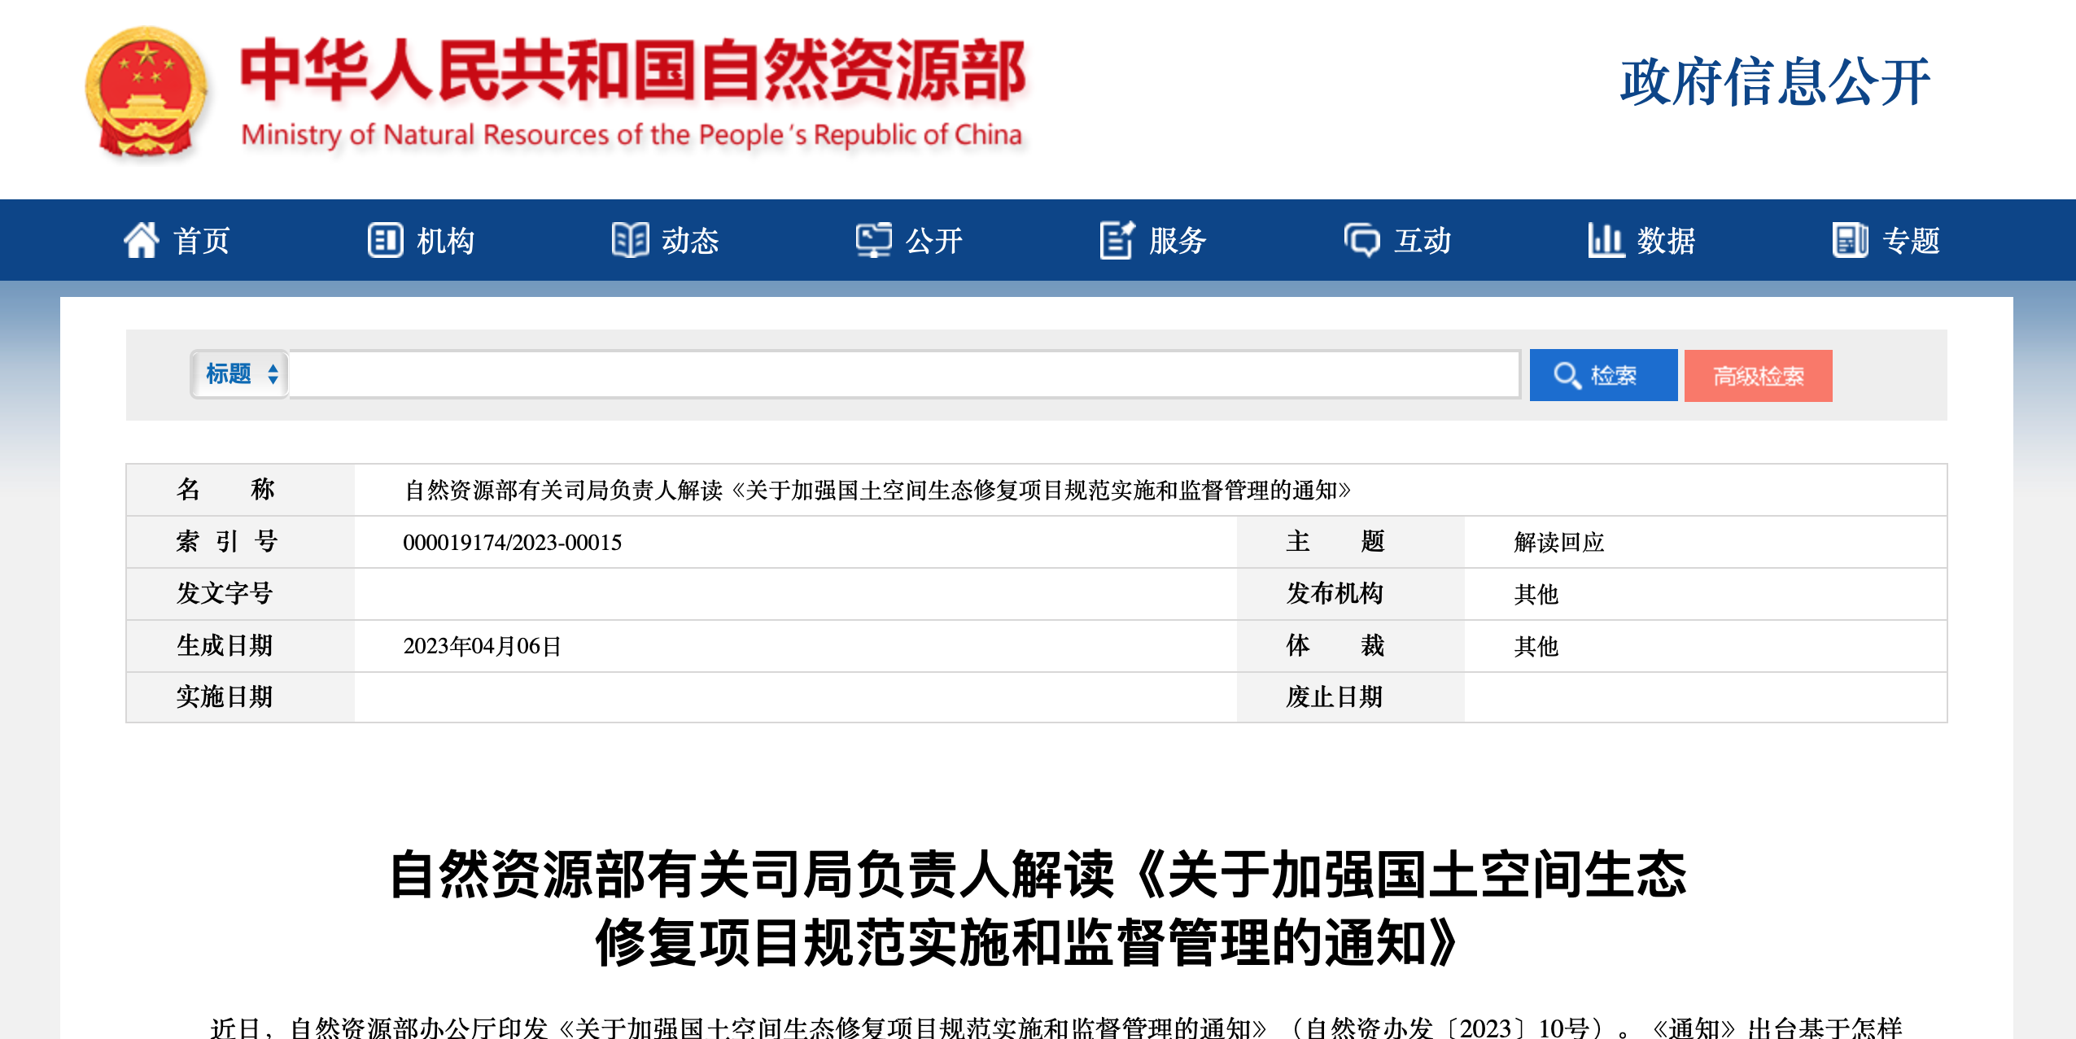Click the 互动 chat bubble icon
This screenshot has height=1039, width=2076.
point(1361,240)
